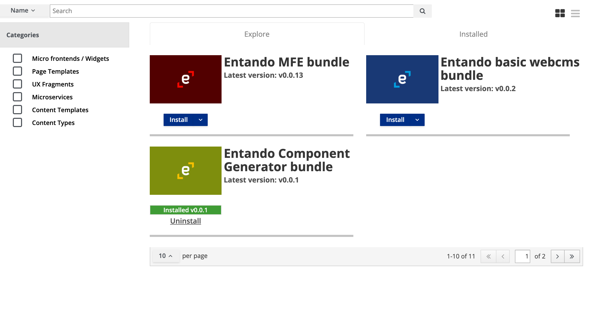Click the Entando basic webcms bundle icon
The width and height of the screenshot is (609, 318).
pyautogui.click(x=402, y=79)
